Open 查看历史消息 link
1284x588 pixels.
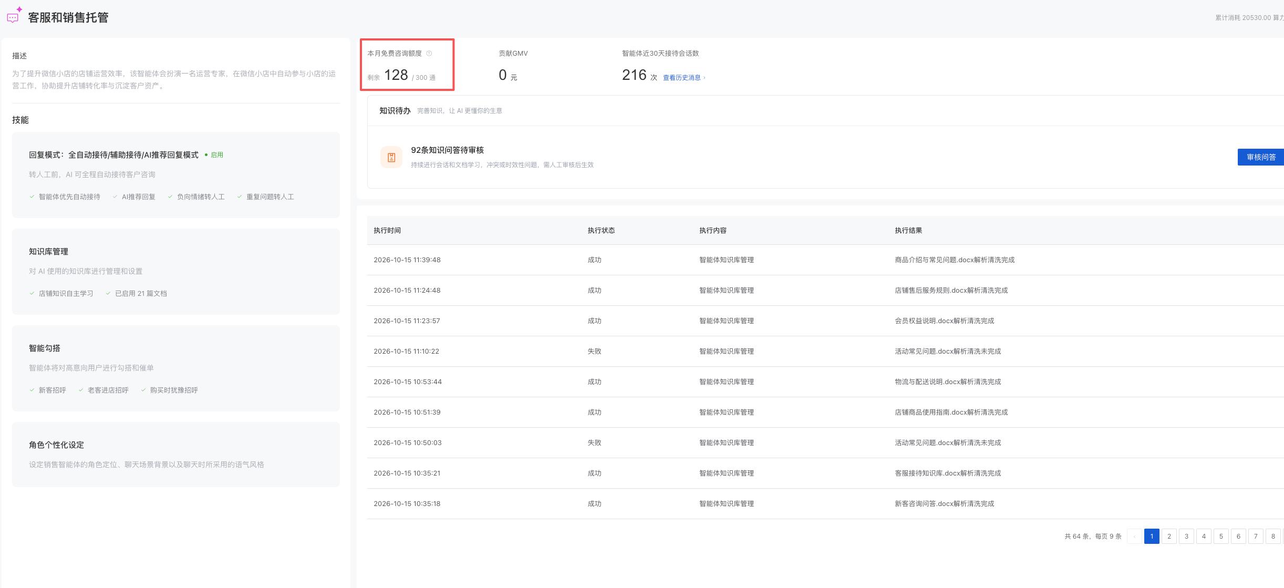click(684, 78)
